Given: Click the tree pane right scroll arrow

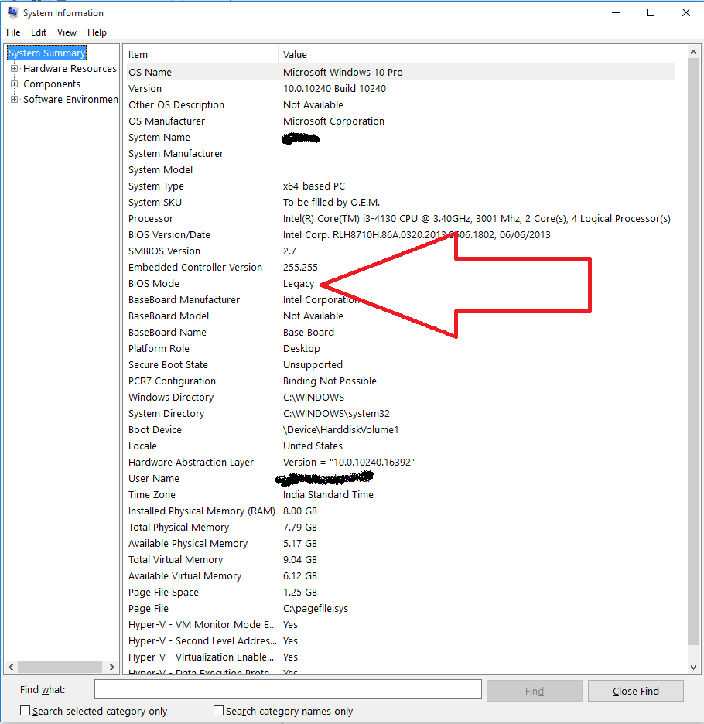Looking at the screenshot, I should [x=111, y=668].
